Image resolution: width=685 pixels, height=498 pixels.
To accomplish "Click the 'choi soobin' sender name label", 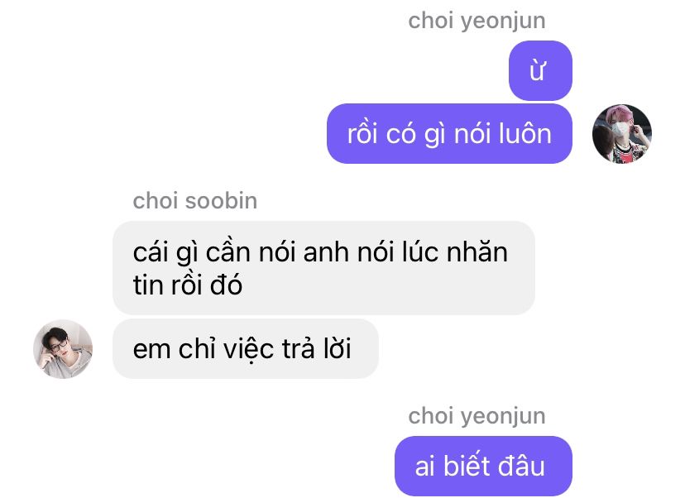I will point(195,201).
